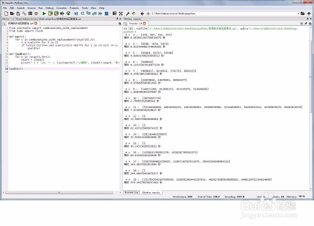Click the console vertical scrollbar
Screen dimensions: 314x226
(311, 77)
